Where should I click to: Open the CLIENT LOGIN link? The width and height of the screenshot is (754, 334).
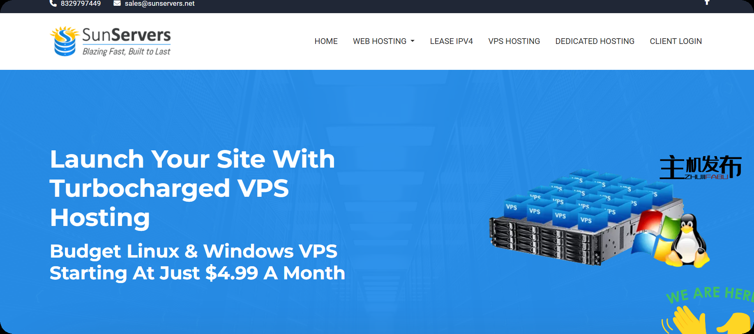(676, 41)
